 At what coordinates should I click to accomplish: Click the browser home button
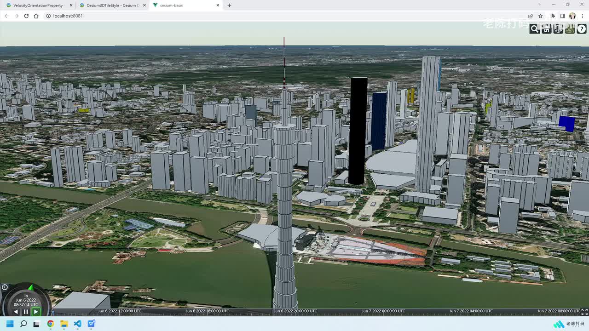pyautogui.click(x=36, y=16)
